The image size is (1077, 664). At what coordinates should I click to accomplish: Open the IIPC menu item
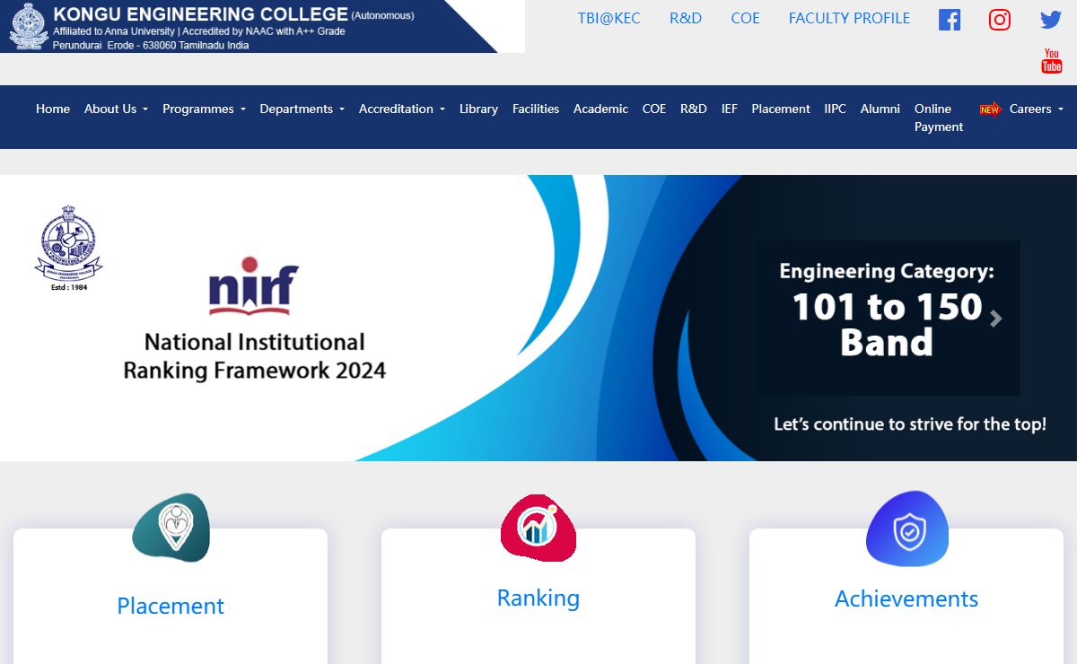pyautogui.click(x=836, y=109)
